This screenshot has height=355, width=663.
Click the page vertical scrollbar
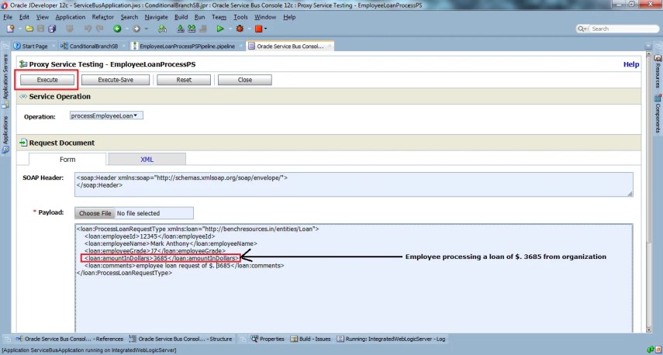[650, 192]
